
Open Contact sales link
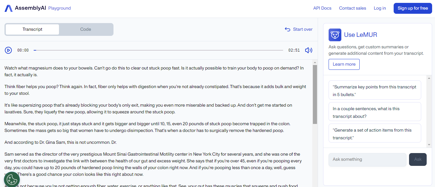(x=352, y=8)
